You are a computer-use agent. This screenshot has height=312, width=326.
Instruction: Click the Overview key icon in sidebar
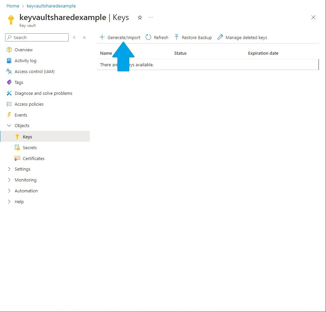(9, 50)
